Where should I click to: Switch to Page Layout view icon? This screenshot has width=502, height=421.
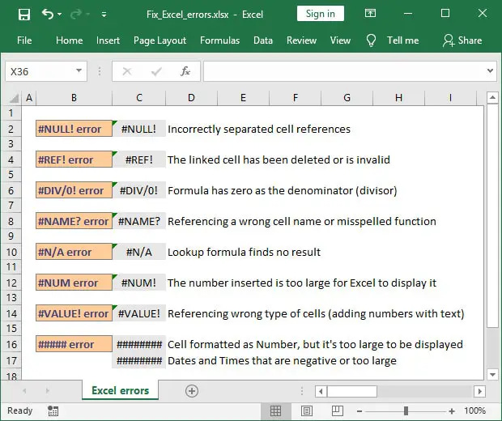(307, 410)
